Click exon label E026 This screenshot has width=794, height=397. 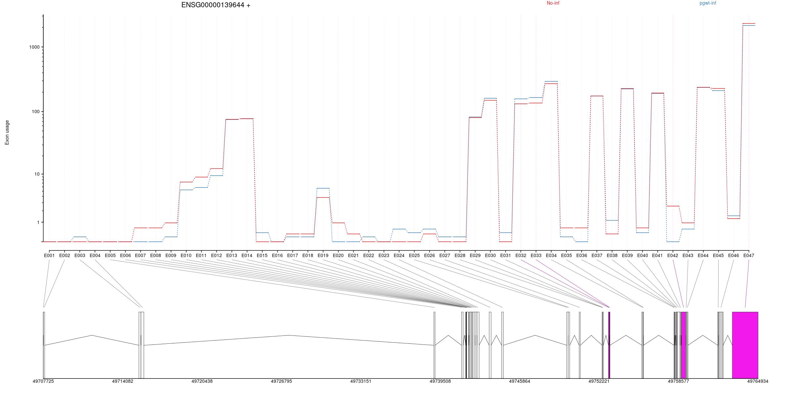429,255
